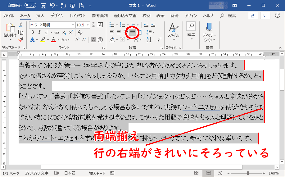Open the Comments speech-bubble icon
The width and height of the screenshot is (285, 177).
coord(265,16)
